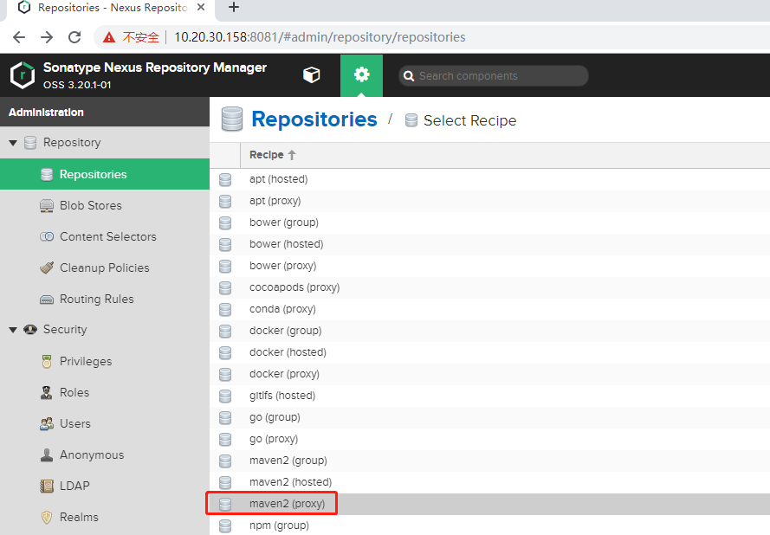Screen dimensions: 770x535
Task: Click the Content Selectors icon
Action: [x=47, y=236]
